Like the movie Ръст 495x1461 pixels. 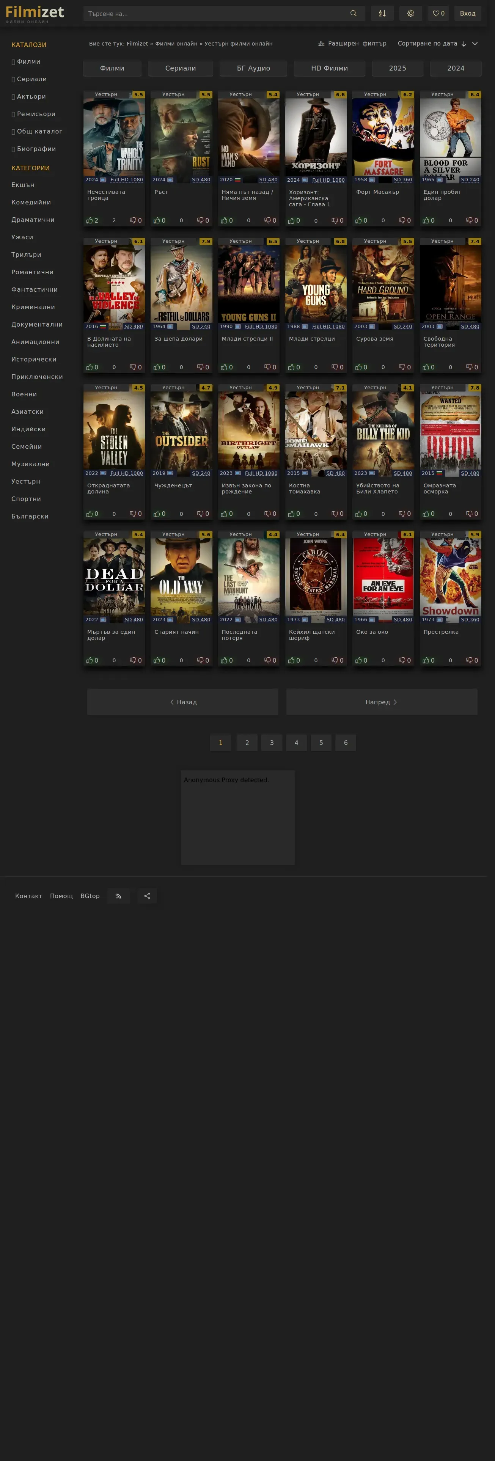(159, 221)
